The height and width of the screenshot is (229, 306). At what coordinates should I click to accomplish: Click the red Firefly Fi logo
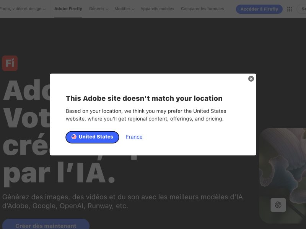pos(10,63)
